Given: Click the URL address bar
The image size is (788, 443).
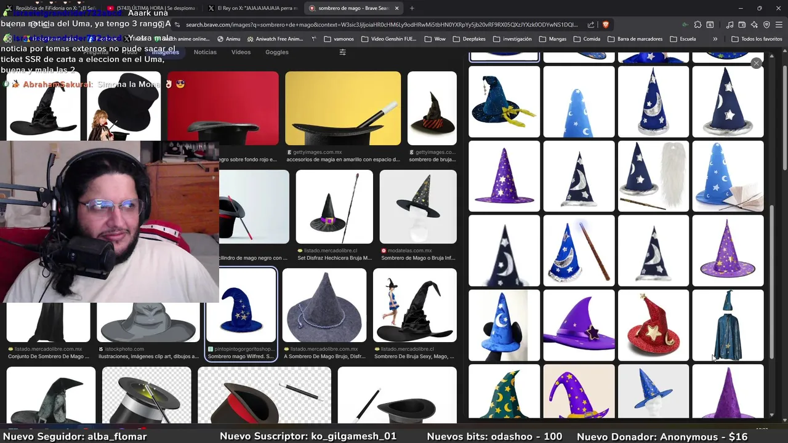Looking at the screenshot, I should pyautogui.click(x=382, y=25).
